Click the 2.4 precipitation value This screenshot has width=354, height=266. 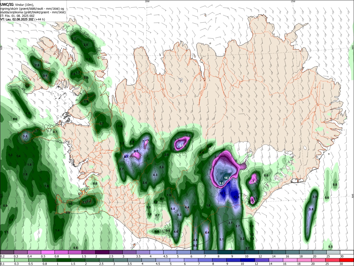click(x=145, y=183)
